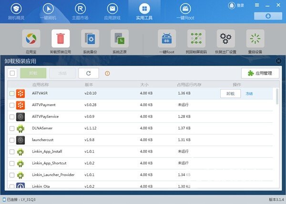Click the 冻结 batch button
Screen dimensions: 286x204
tap(62, 73)
